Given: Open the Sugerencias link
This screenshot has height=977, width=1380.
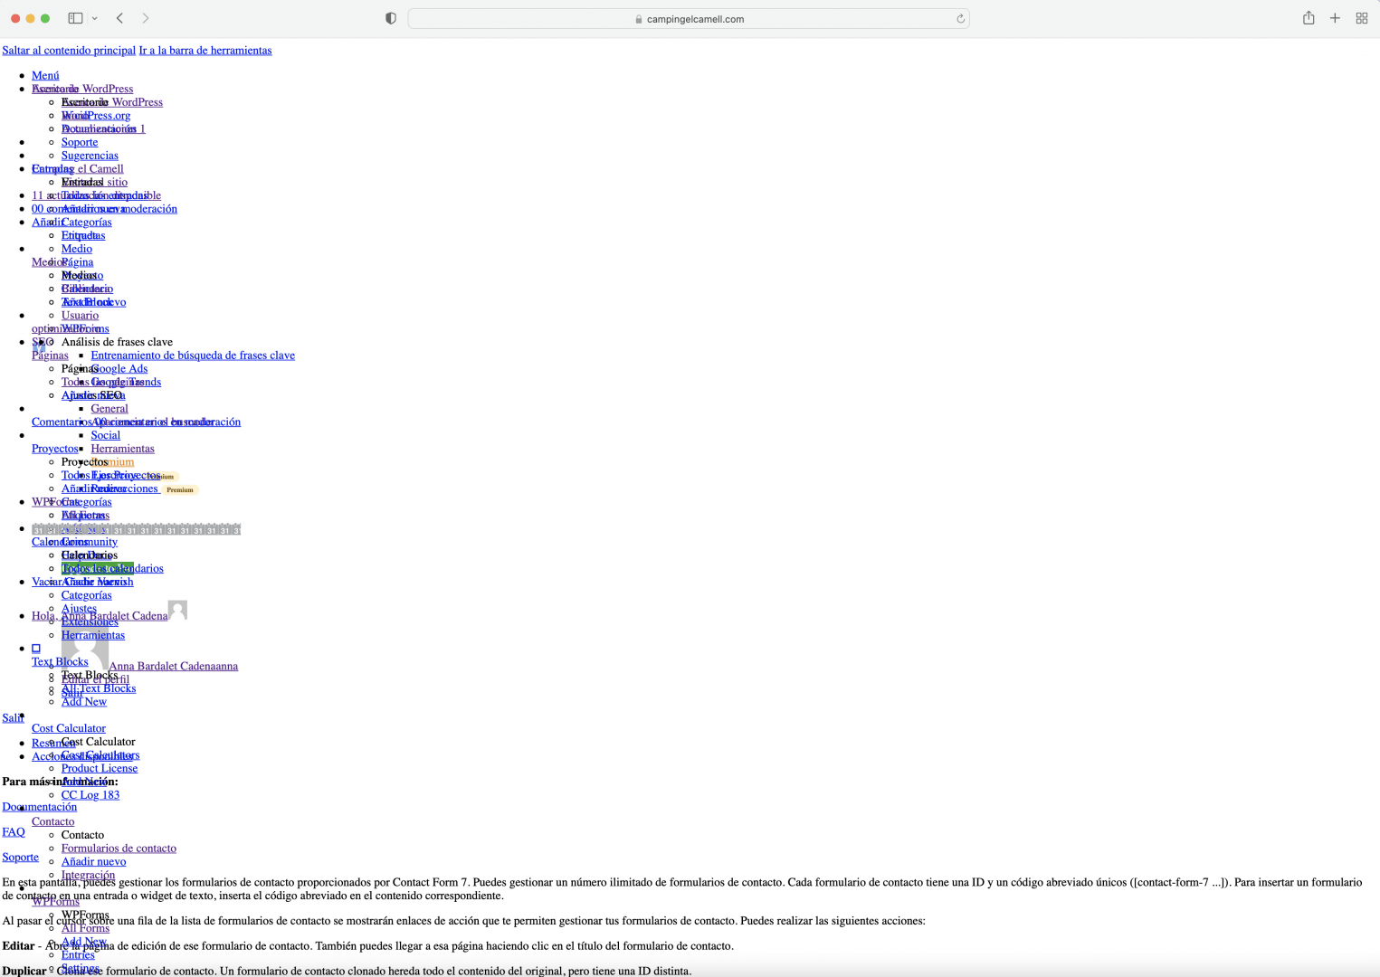Looking at the screenshot, I should 90,156.
